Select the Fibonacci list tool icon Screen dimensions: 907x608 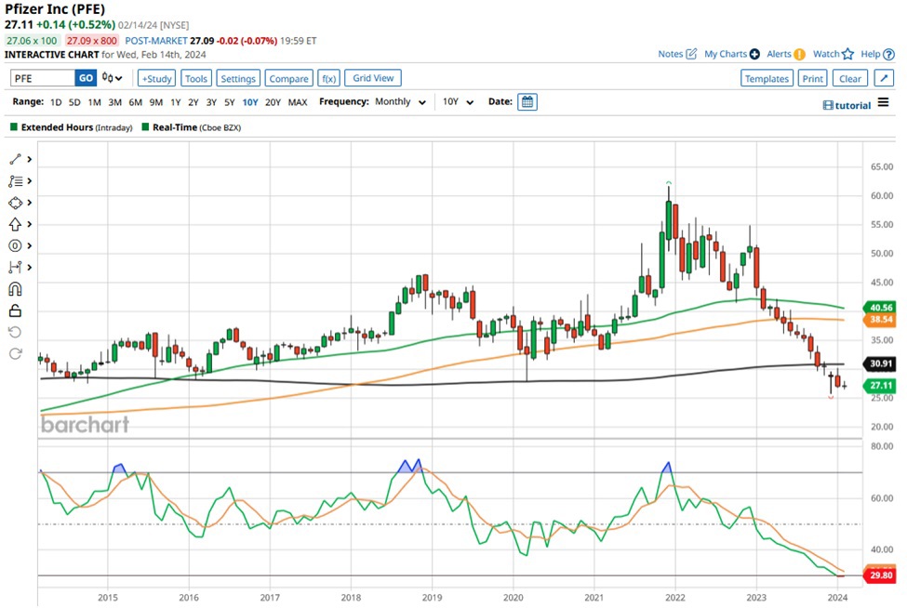click(x=15, y=181)
